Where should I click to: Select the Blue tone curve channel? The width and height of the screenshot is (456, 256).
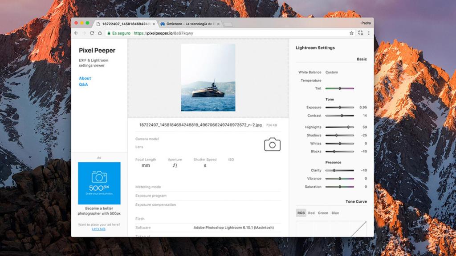(x=335, y=213)
